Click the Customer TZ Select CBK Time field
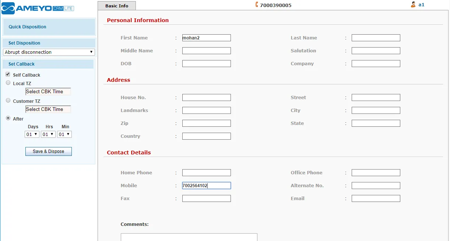450x241 pixels. 48,109
